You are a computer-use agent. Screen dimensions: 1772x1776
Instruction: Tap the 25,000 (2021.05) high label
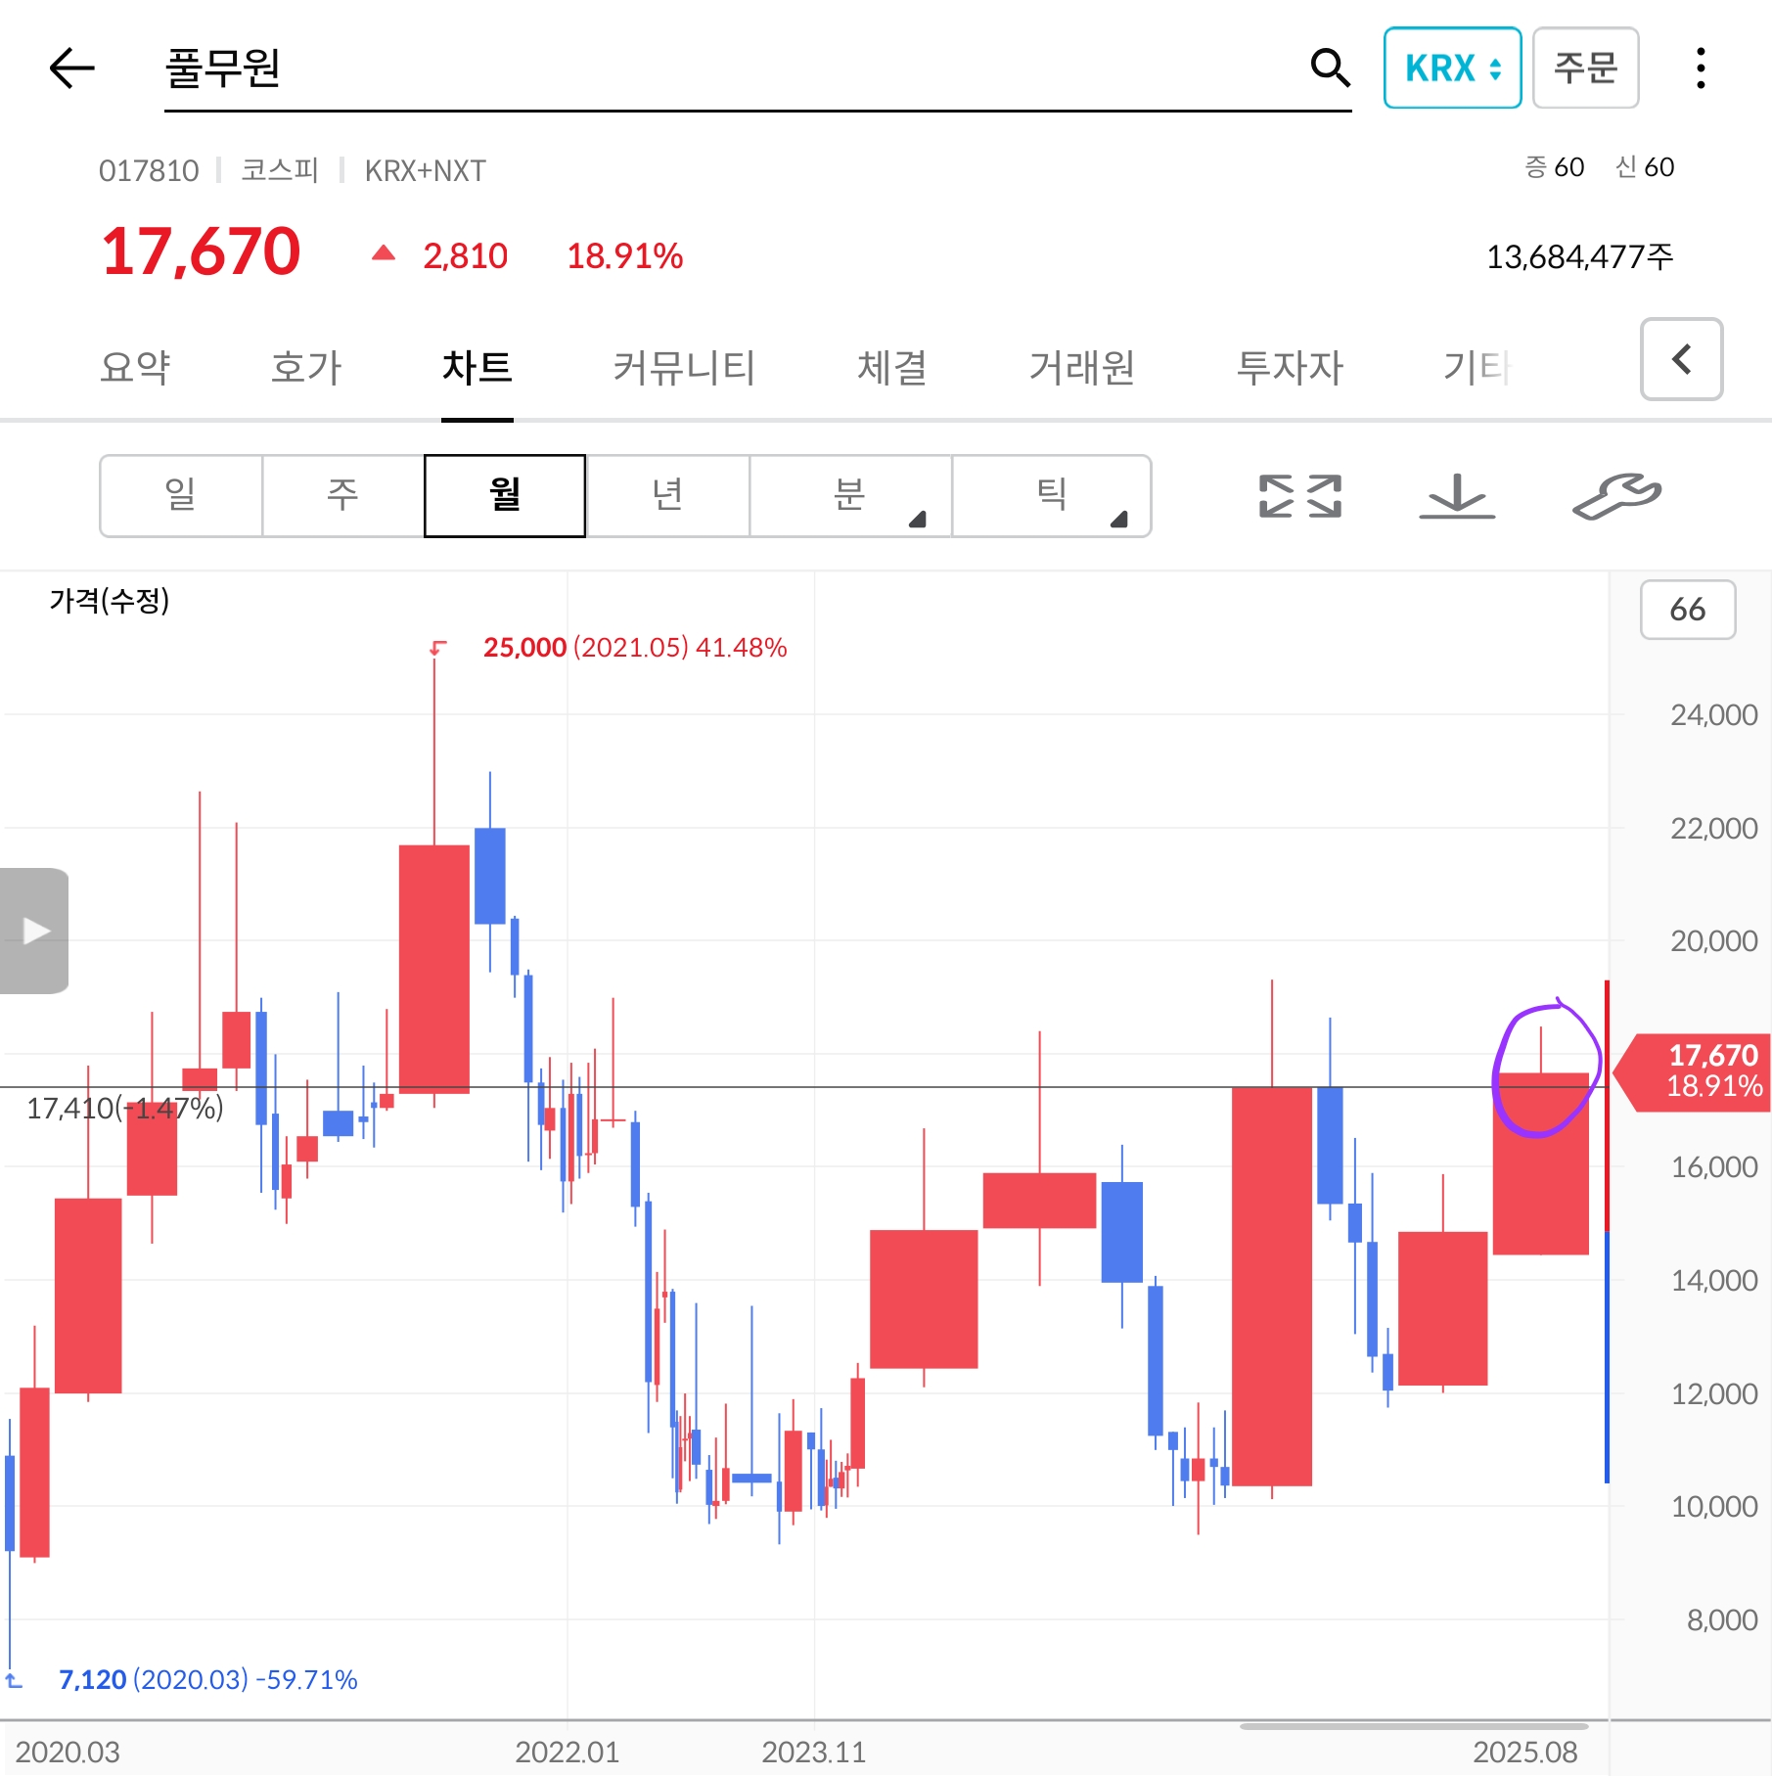(x=635, y=648)
